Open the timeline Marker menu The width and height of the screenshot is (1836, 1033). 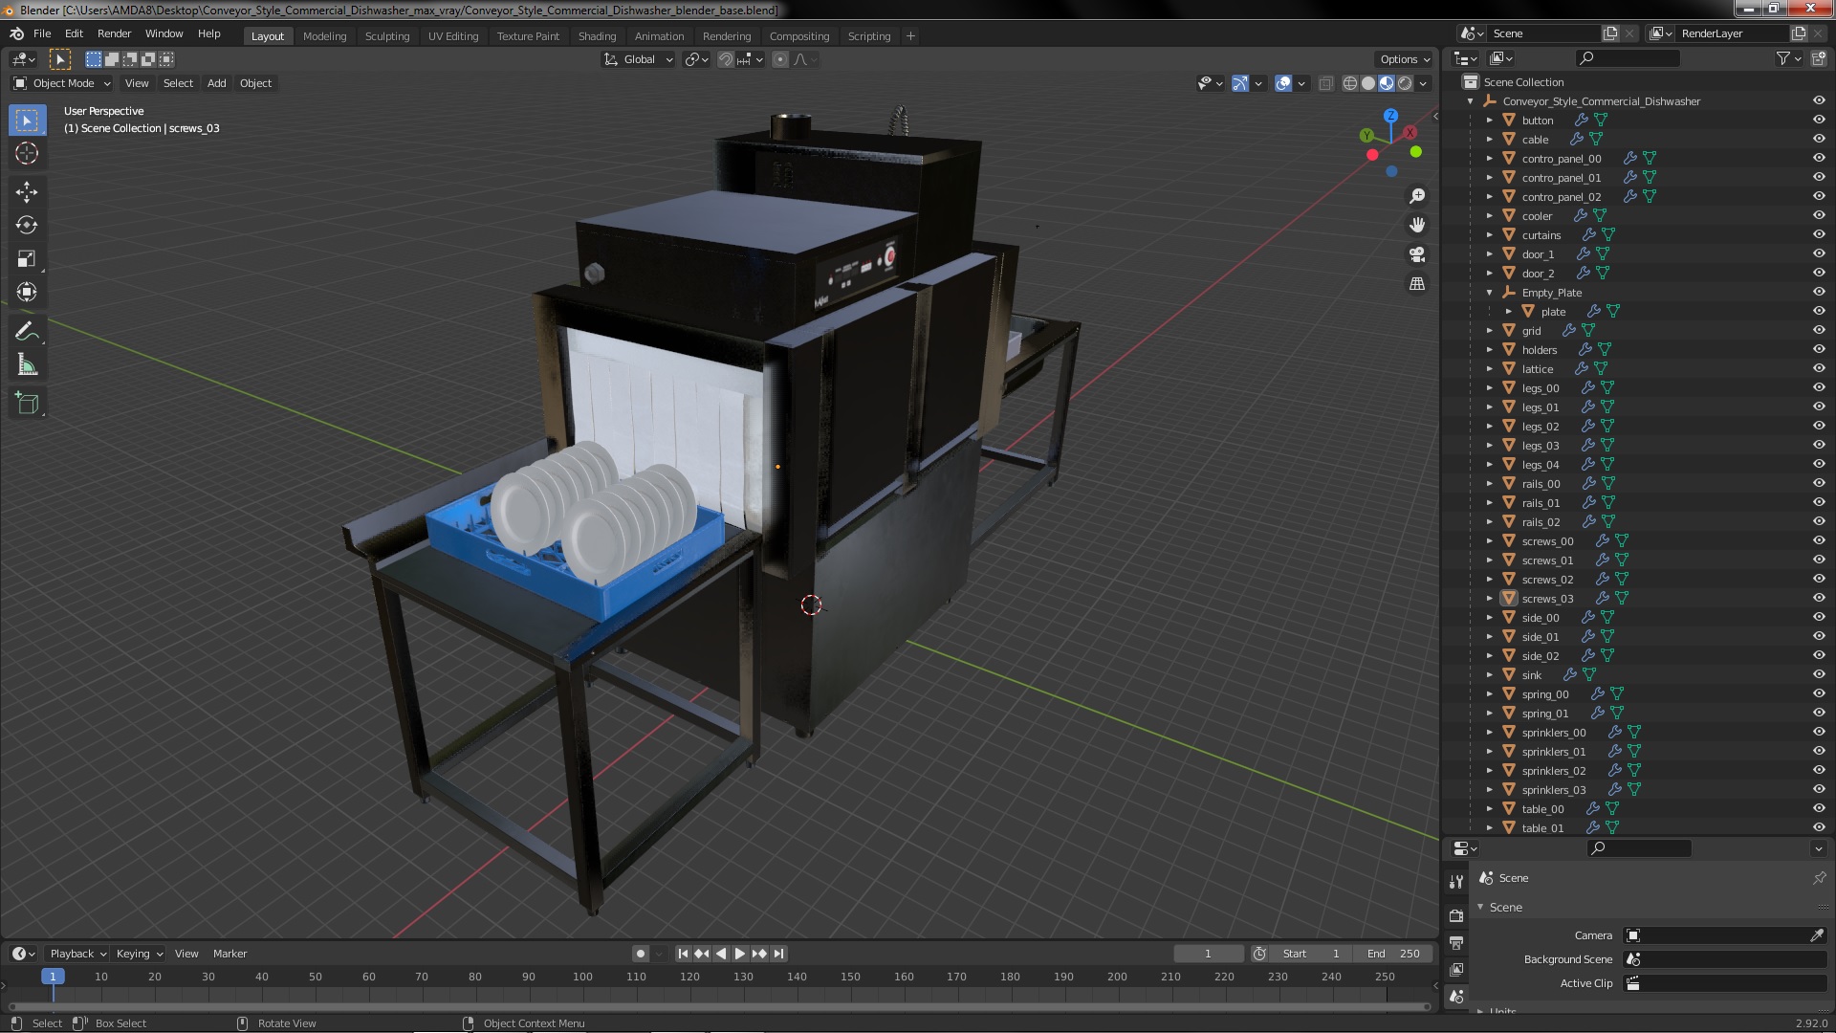tap(229, 954)
